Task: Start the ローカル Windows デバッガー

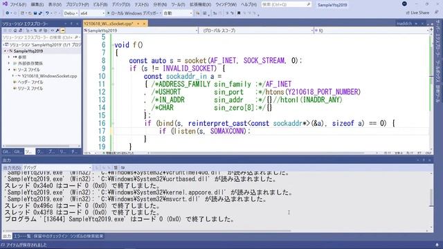Action: [132, 13]
